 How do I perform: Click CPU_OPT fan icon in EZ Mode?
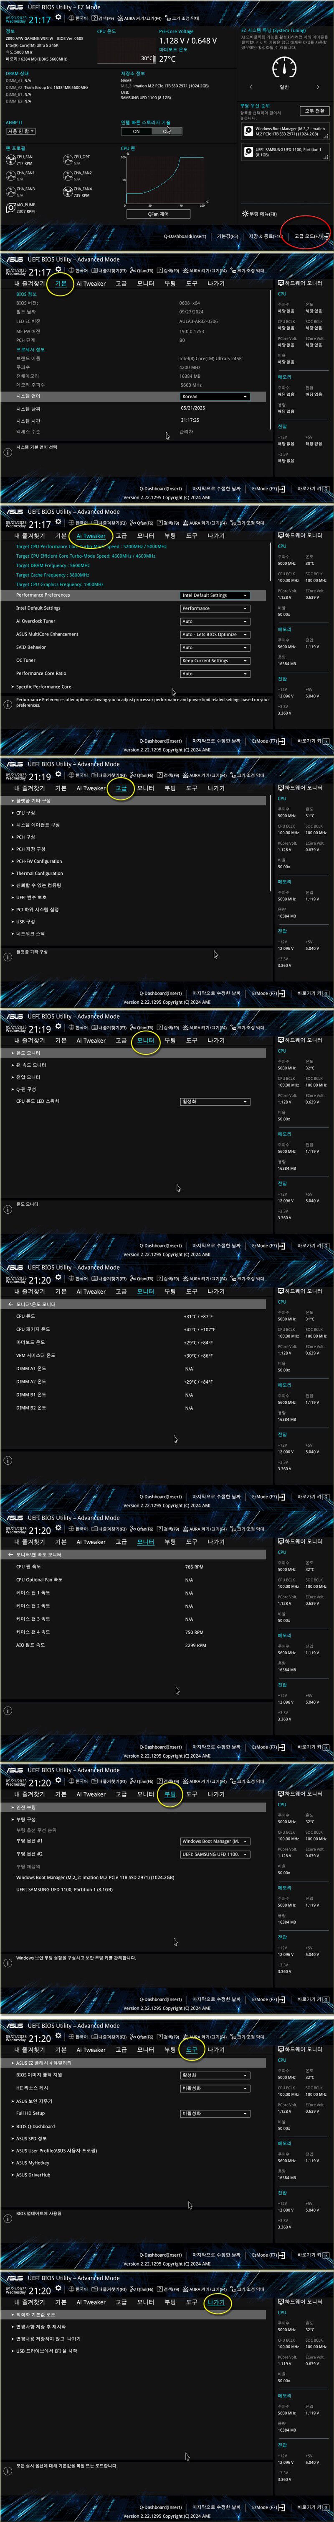click(68, 159)
